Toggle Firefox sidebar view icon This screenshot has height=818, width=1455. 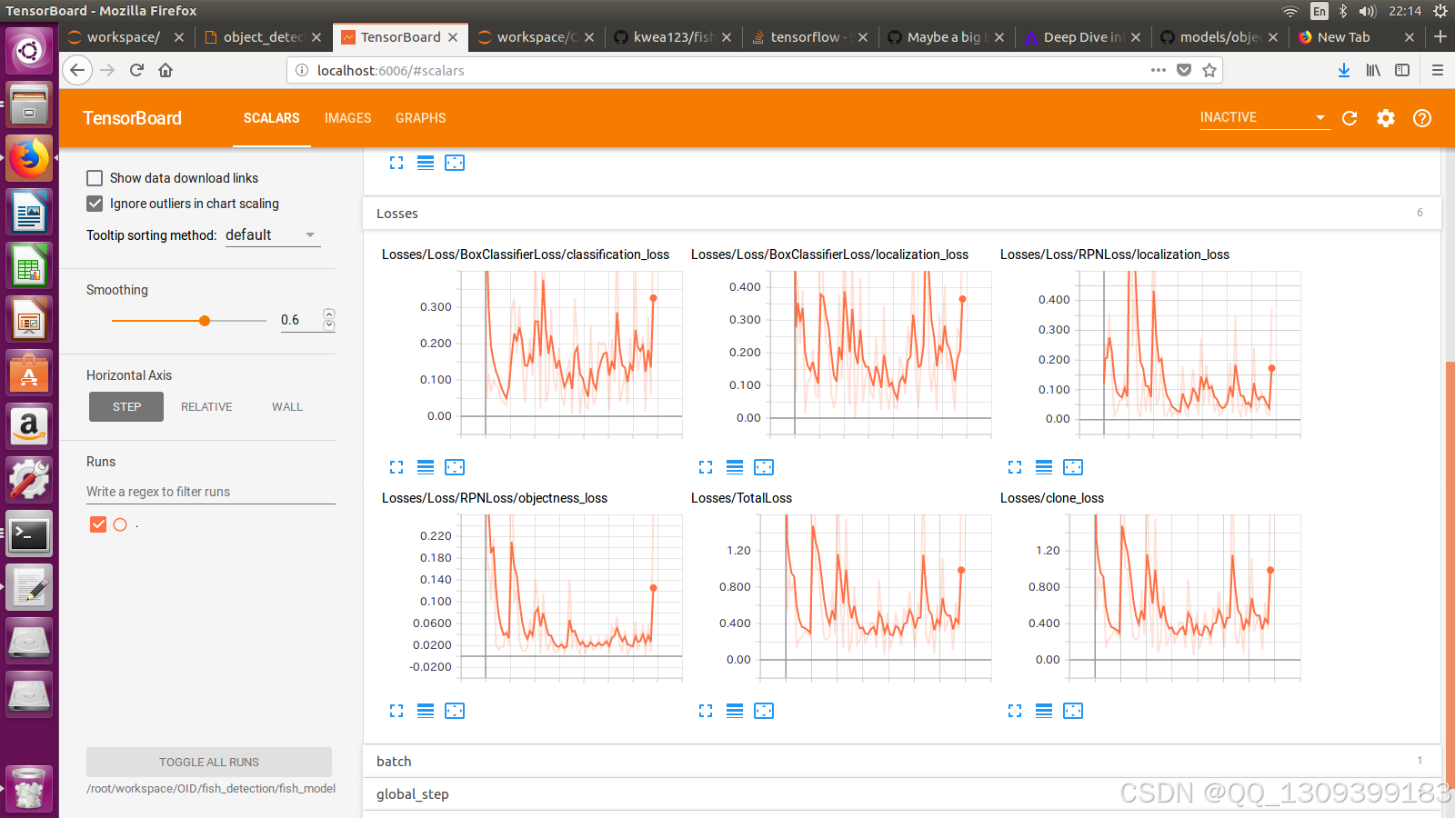[1402, 70]
